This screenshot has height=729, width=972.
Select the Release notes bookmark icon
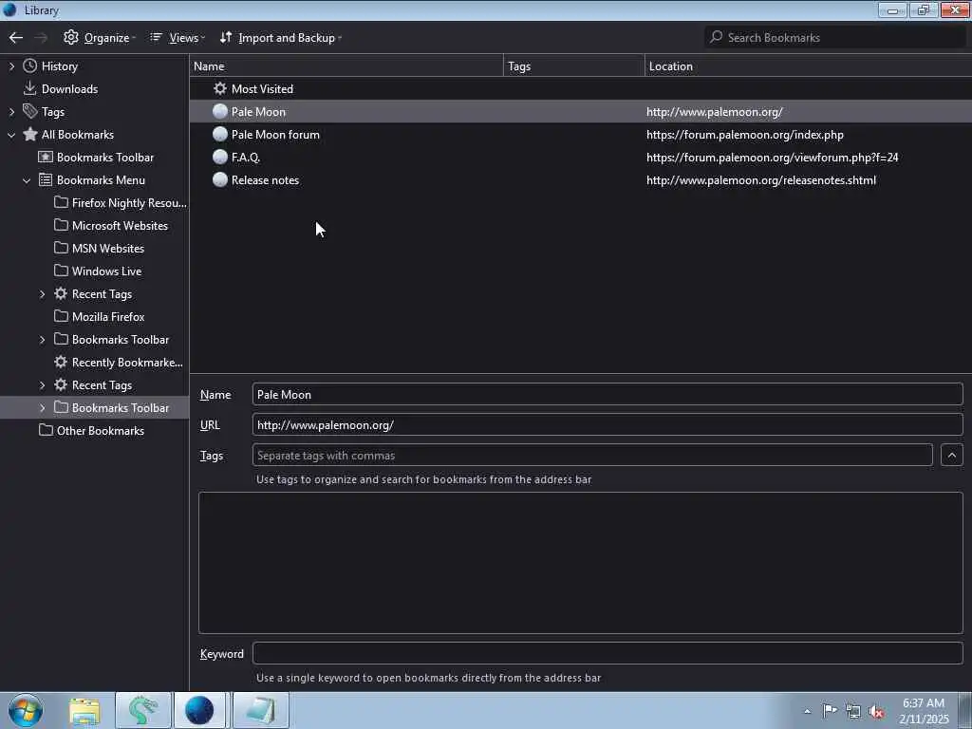[220, 179]
